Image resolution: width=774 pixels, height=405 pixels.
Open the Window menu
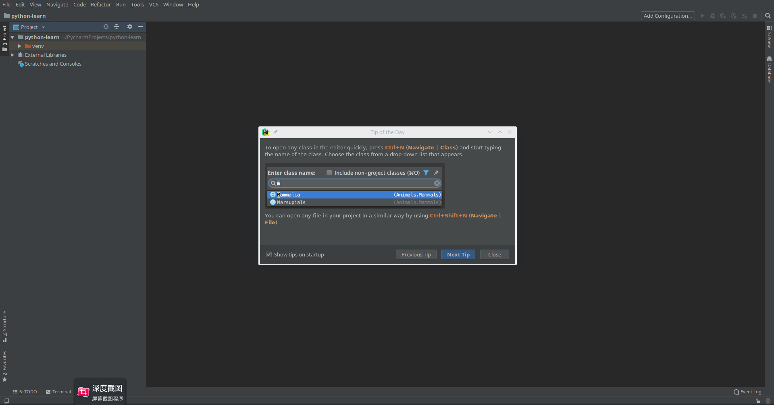coord(173,4)
